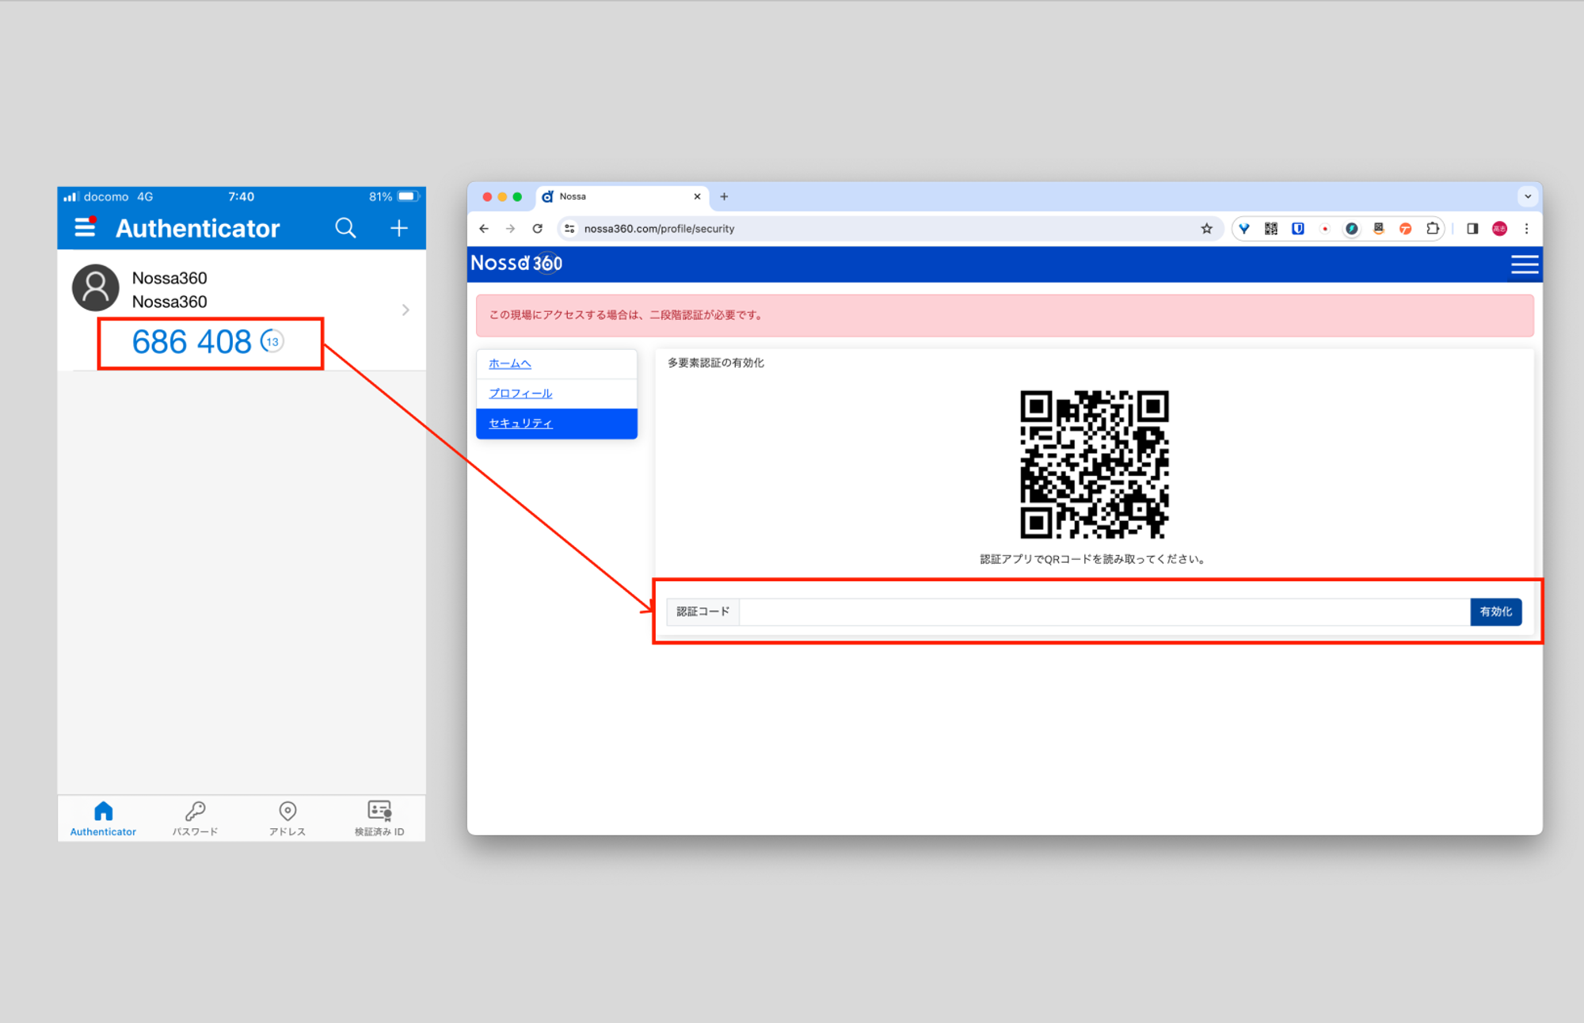Click the QR code image

[1094, 465]
